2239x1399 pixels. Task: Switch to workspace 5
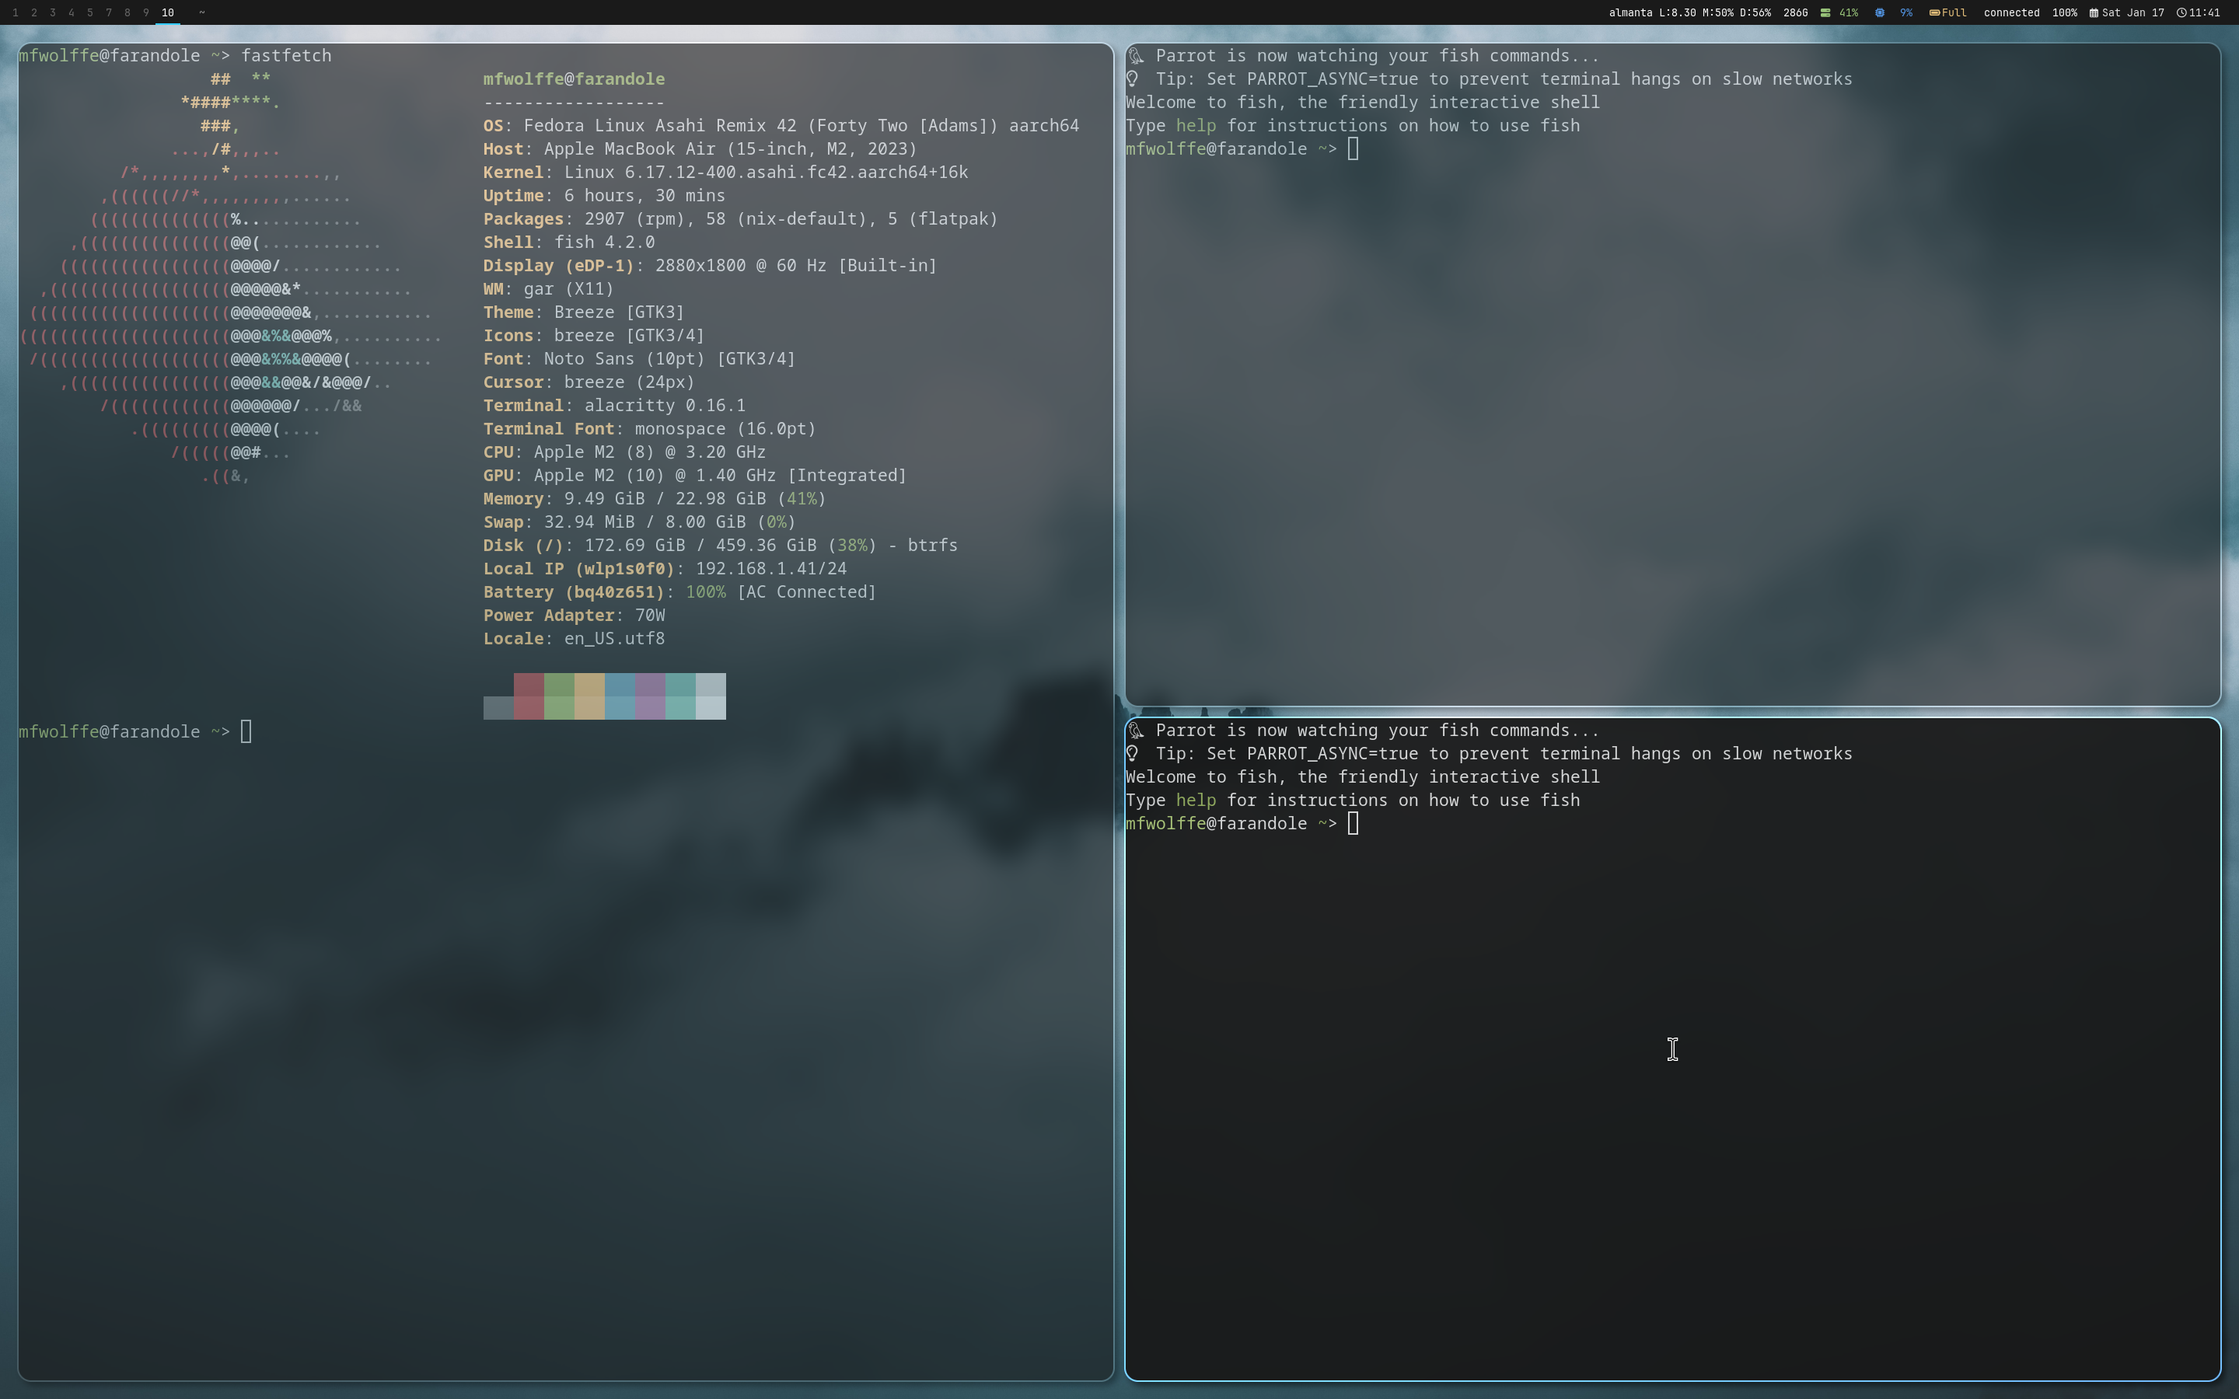click(x=89, y=13)
